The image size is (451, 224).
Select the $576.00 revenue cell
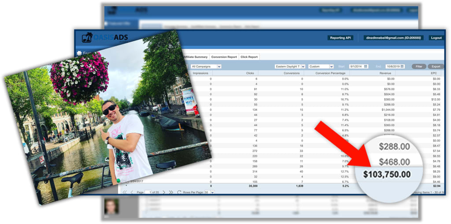(x=389, y=89)
